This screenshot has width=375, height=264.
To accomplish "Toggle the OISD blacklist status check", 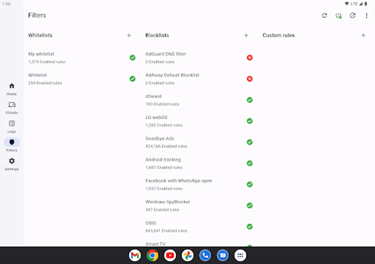I will point(250,227).
